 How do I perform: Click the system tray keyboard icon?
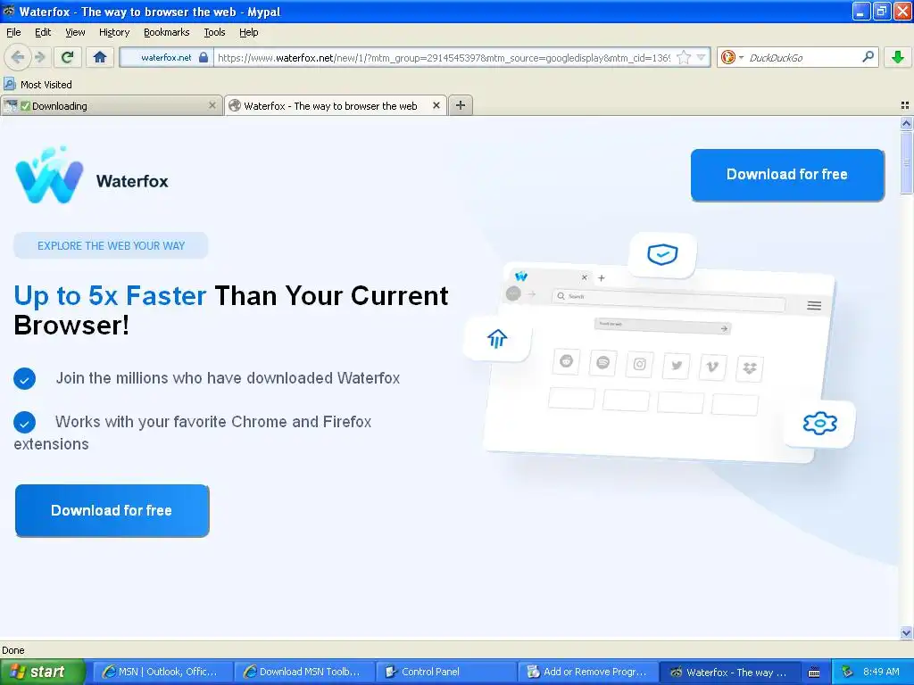click(814, 673)
